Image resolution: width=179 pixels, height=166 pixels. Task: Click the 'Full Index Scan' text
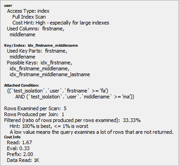point(29,17)
